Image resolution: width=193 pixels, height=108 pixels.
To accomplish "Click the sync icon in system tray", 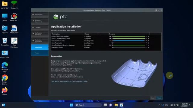I will 163,105.
